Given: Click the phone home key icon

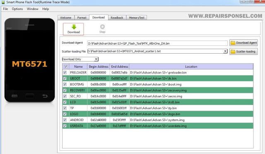Looking at the screenshot, I should coord(29,96).
